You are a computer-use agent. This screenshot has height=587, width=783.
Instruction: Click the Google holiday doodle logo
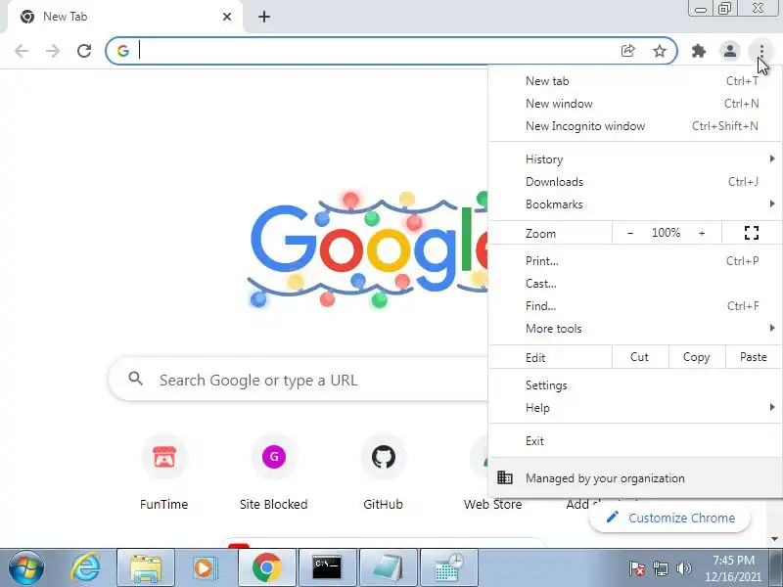pos(368,249)
